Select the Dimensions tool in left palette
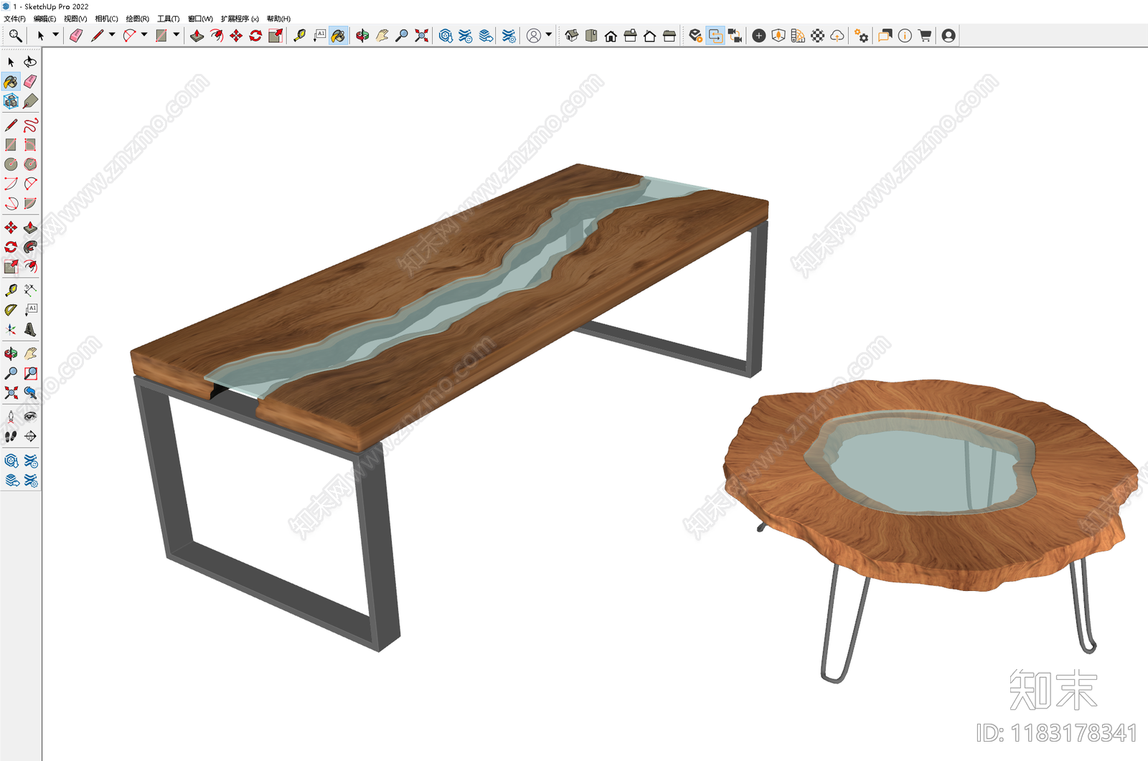 click(x=30, y=290)
